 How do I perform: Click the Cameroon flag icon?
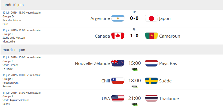click(151, 36)
